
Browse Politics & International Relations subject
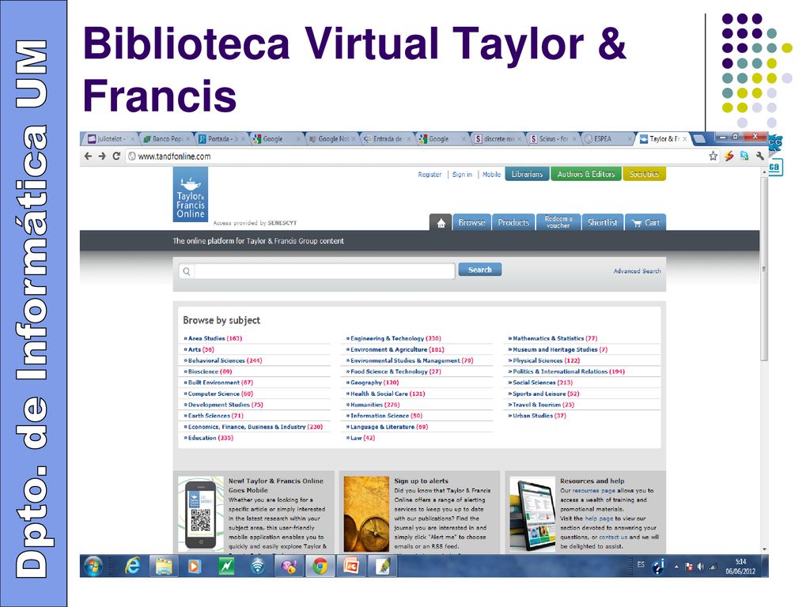pyautogui.click(x=568, y=371)
